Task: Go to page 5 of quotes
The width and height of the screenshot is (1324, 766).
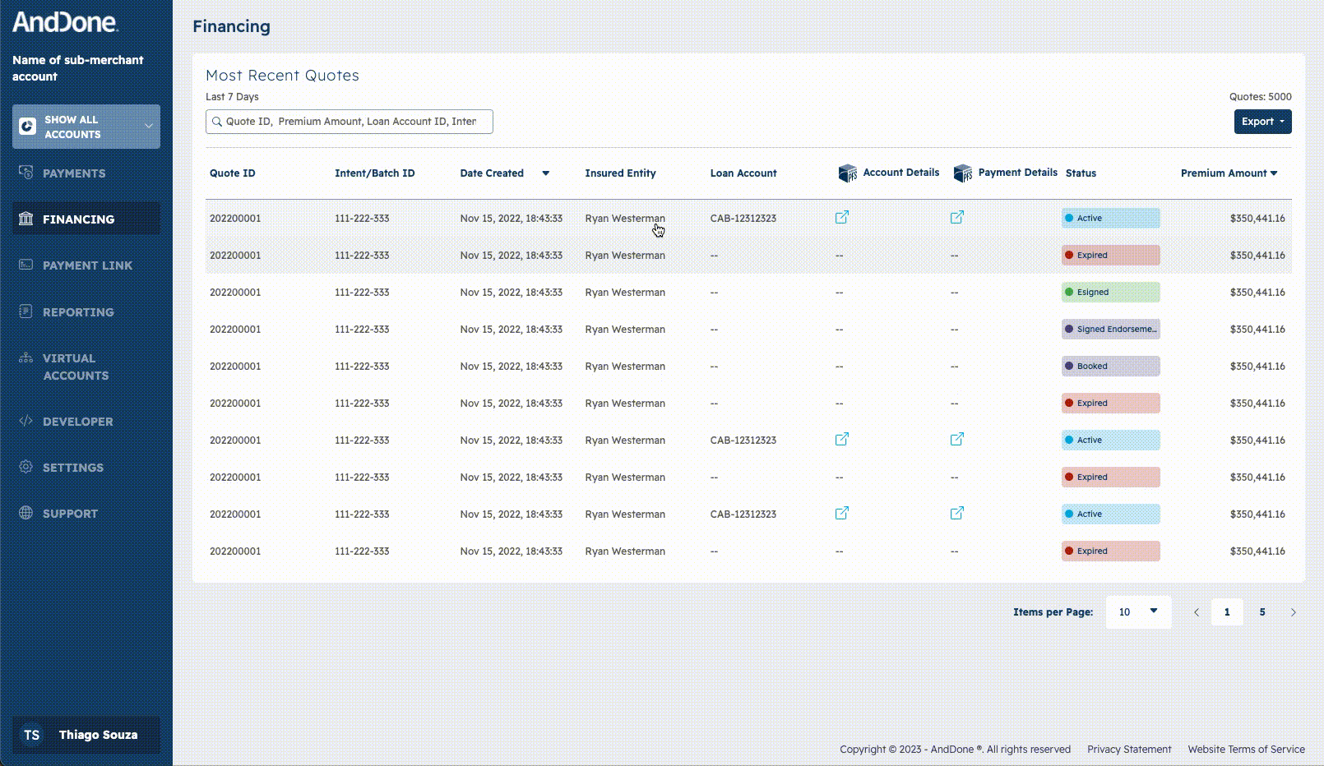Action: tap(1262, 612)
